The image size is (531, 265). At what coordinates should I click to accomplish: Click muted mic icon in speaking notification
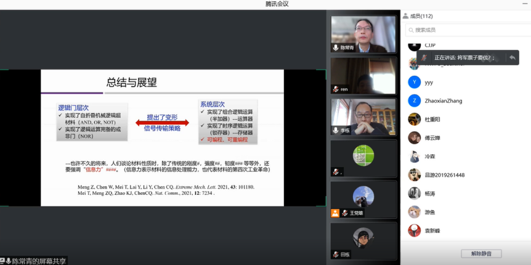pyautogui.click(x=424, y=57)
